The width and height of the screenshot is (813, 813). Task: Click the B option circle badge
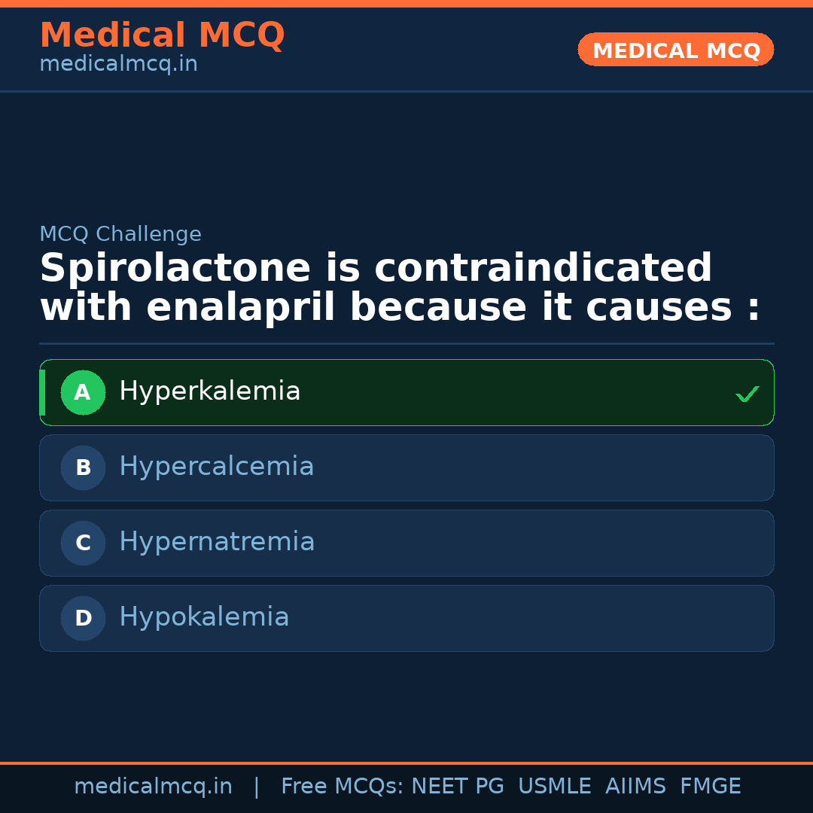pyautogui.click(x=83, y=467)
